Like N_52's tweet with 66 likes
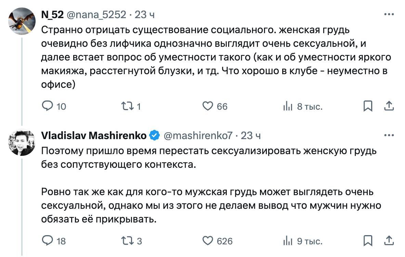Screen dimensions: 405x257 point(208,107)
